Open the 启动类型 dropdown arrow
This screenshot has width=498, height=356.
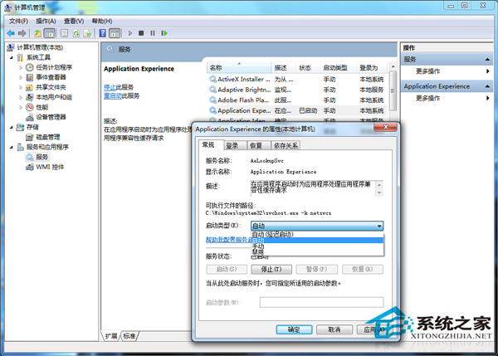379,226
